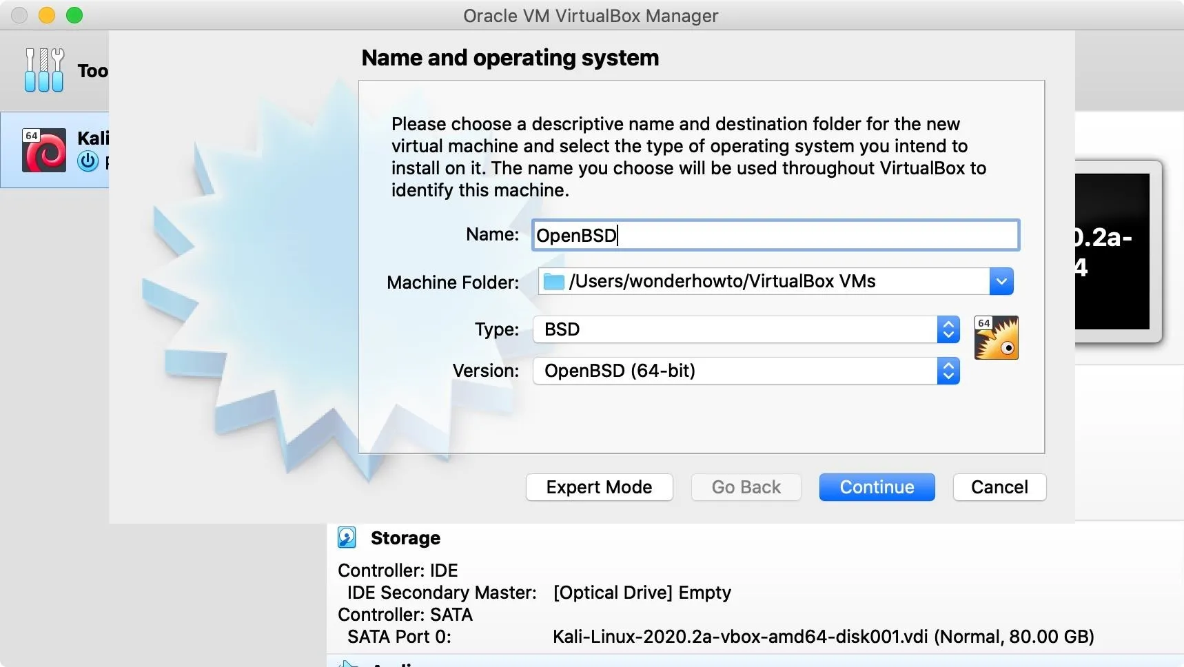The width and height of the screenshot is (1184, 667).
Task: Select the Kali VM icon in sidebar
Action: click(44, 150)
